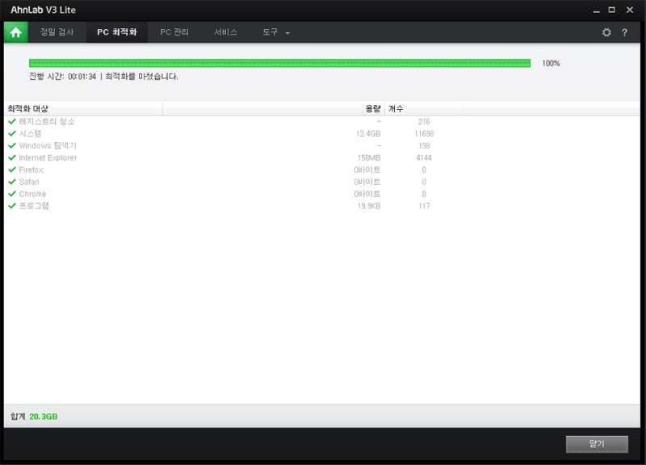Select the Windows 탐색기 row label

(x=48, y=145)
